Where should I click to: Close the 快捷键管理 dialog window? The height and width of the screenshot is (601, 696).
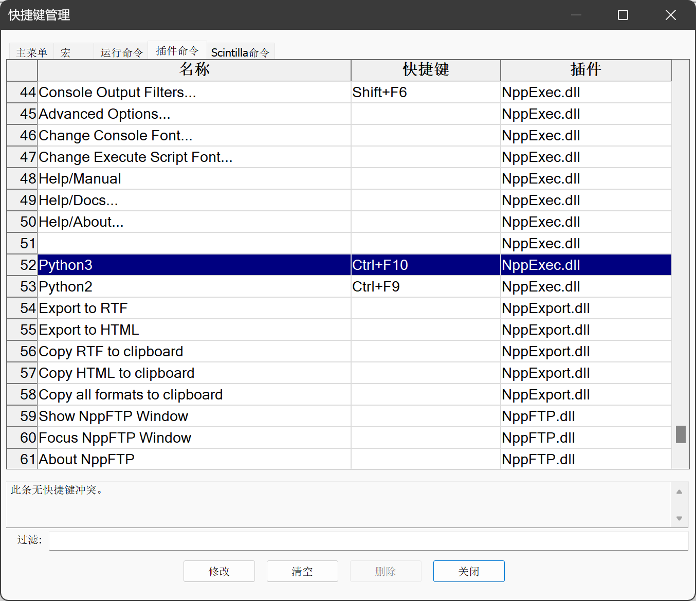click(x=670, y=15)
